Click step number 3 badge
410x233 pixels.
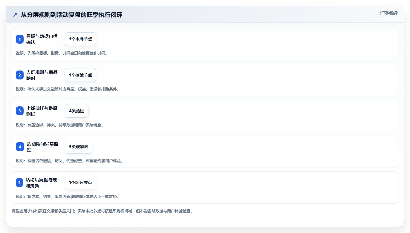(x=20, y=111)
